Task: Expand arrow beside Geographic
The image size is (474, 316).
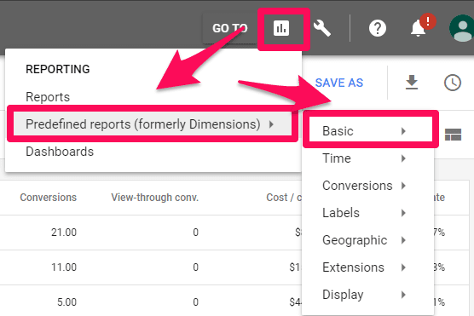Action: tap(403, 240)
